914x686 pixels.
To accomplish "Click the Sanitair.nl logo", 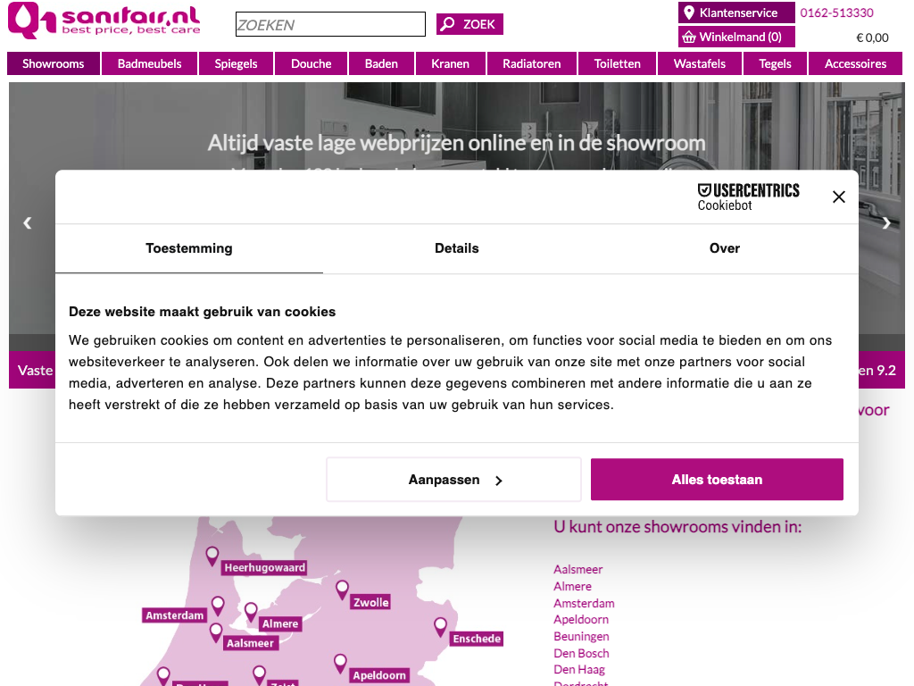I will point(104,21).
